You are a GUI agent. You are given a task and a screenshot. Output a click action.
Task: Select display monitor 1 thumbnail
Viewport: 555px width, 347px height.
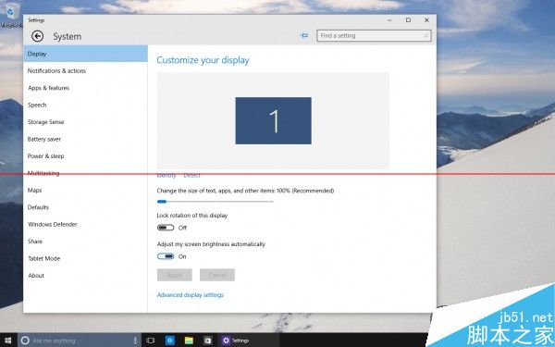pyautogui.click(x=274, y=120)
